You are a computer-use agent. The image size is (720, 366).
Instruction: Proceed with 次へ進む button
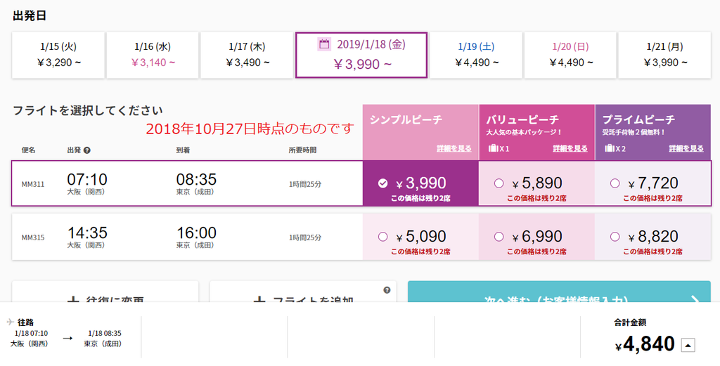559,292
